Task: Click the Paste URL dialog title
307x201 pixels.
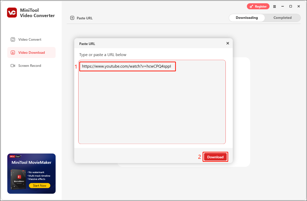Action: click(87, 44)
